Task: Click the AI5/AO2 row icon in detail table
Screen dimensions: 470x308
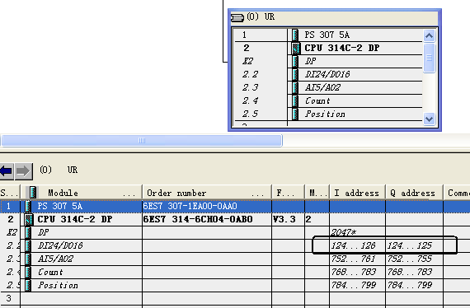Action: [28, 259]
